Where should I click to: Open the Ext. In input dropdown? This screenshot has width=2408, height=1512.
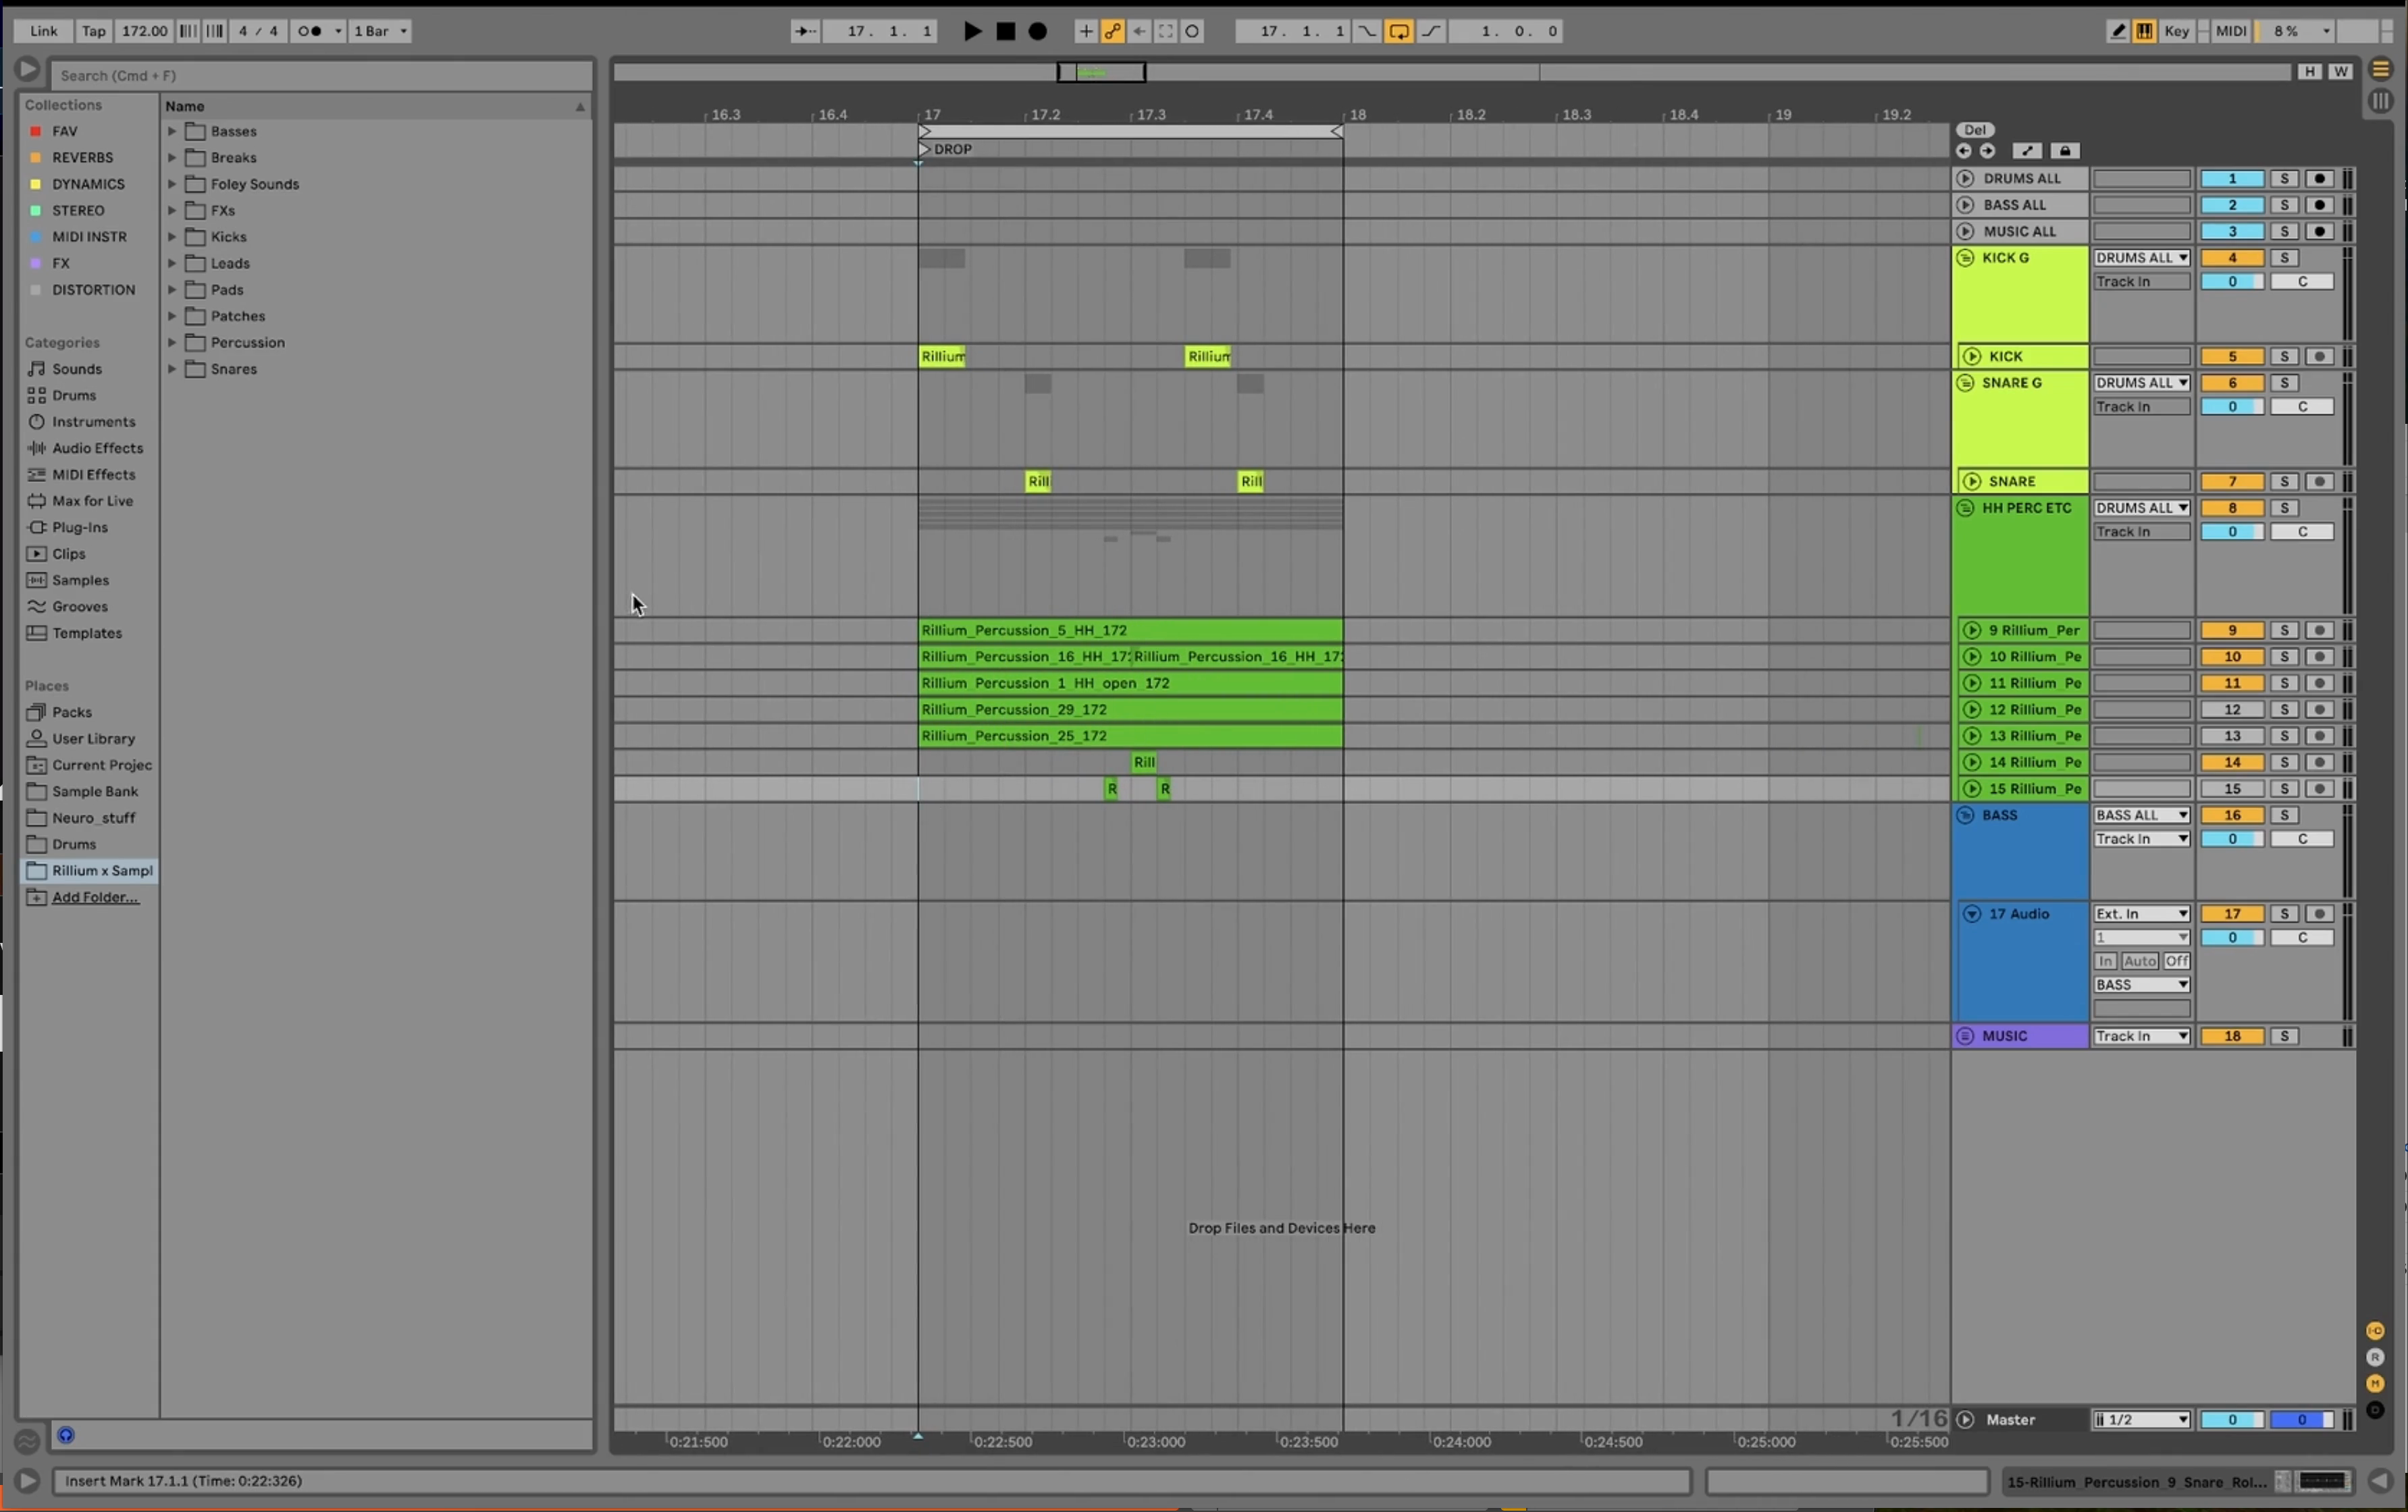click(2141, 915)
